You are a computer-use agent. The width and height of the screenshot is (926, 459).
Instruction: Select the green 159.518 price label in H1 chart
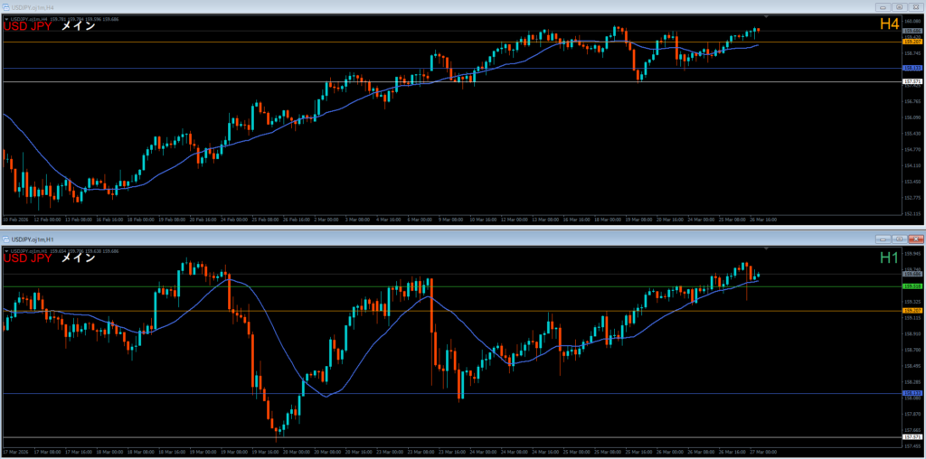912,286
